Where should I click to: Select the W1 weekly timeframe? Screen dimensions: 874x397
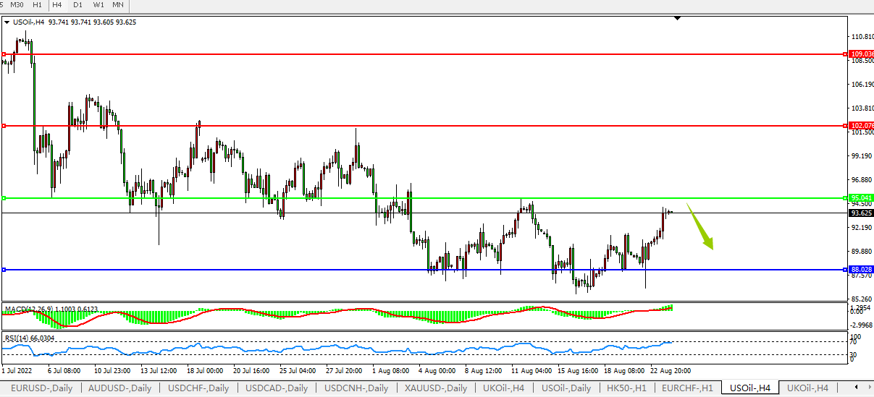click(98, 5)
